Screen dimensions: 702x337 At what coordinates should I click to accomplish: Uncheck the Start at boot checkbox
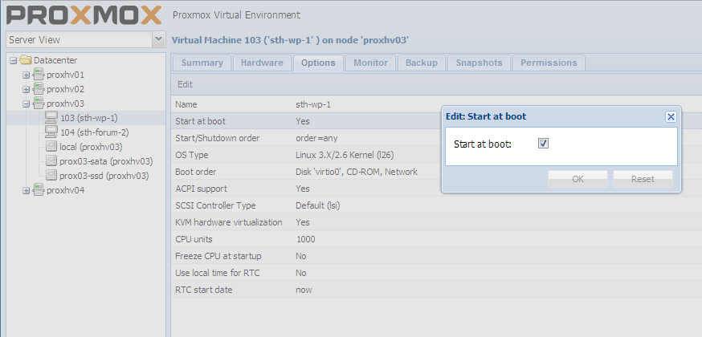pos(543,144)
